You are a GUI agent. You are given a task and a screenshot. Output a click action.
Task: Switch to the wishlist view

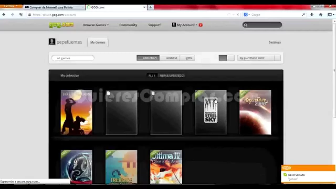pyautogui.click(x=170, y=58)
